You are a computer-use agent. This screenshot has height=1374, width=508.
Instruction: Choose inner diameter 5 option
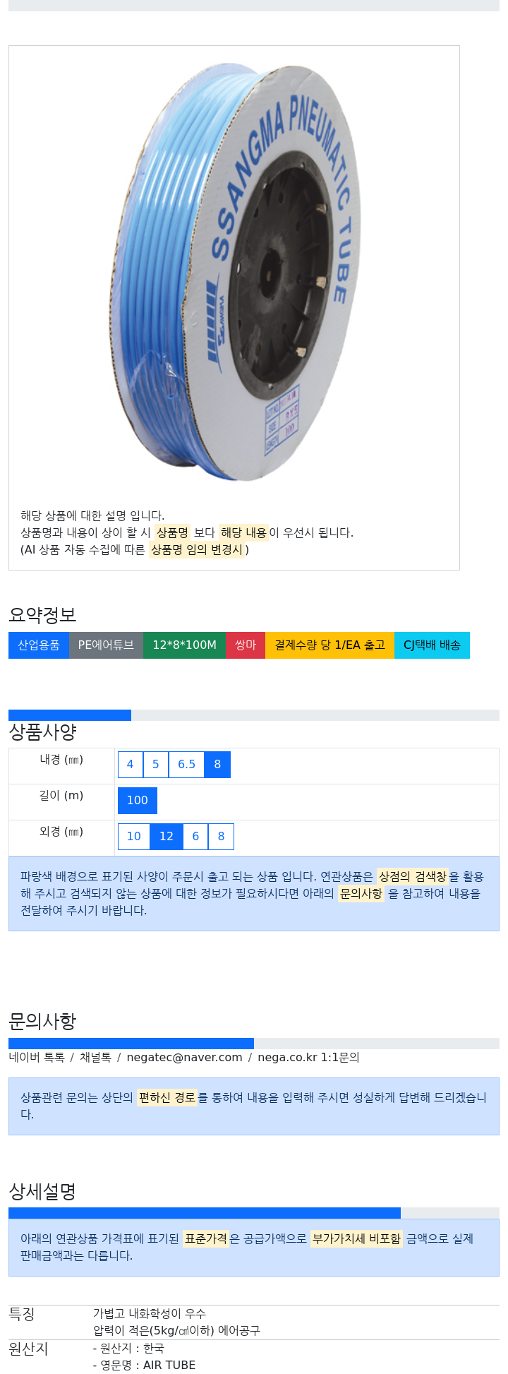point(156,765)
